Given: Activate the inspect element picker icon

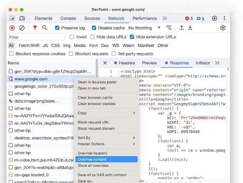Looking at the screenshot, I should (x=12, y=19).
